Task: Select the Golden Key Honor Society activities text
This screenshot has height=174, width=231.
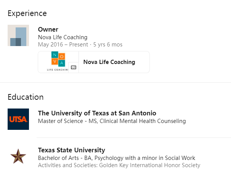Action: (x=119, y=165)
